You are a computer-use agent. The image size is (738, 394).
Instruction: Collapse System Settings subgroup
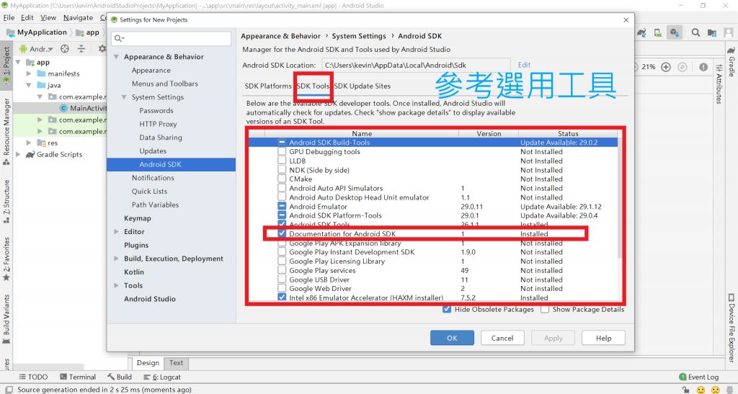(124, 97)
